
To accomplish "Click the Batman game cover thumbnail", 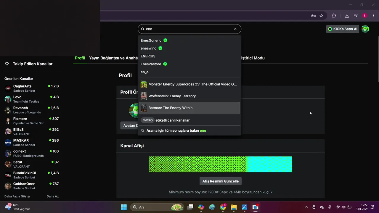I will [x=144, y=108].
